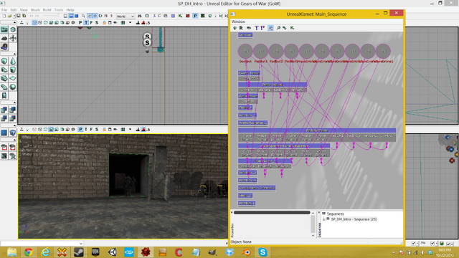Viewport: 459px width, 258px height.
Task: Click the green K icon in Kismet toolbar
Action: tap(292, 28)
